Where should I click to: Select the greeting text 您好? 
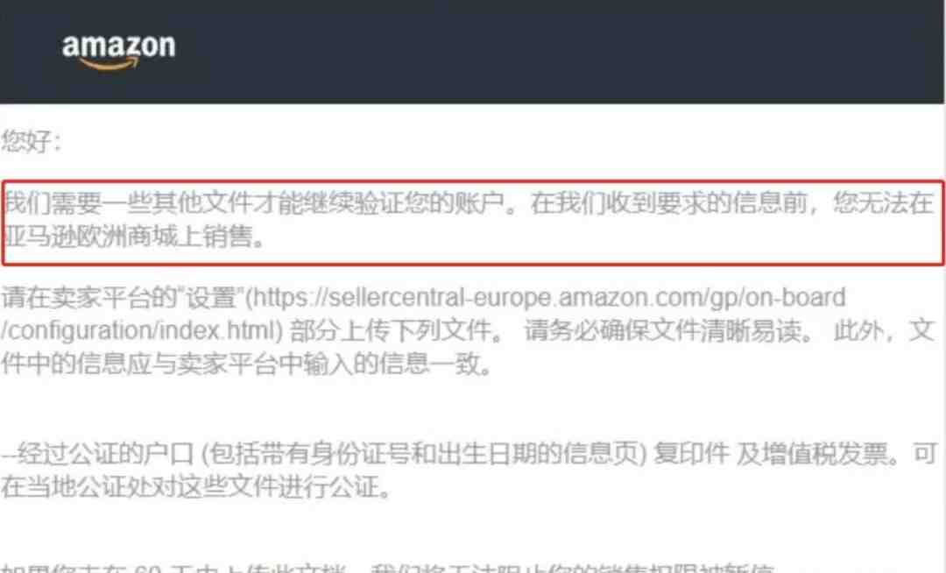pyautogui.click(x=25, y=141)
